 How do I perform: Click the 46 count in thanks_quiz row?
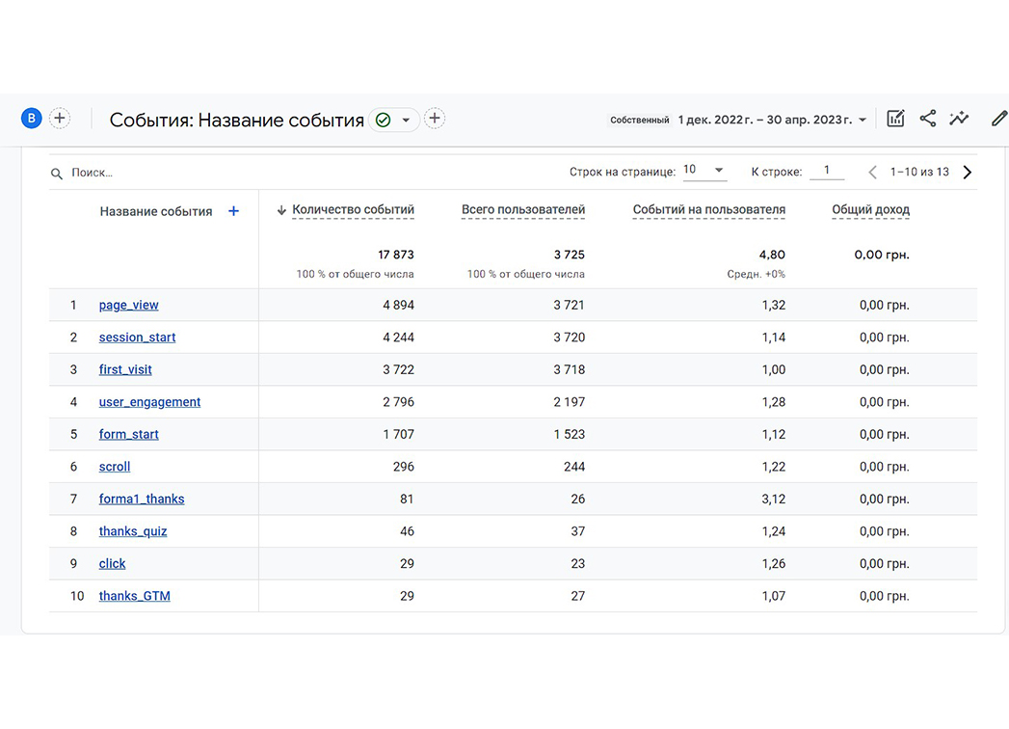point(407,531)
